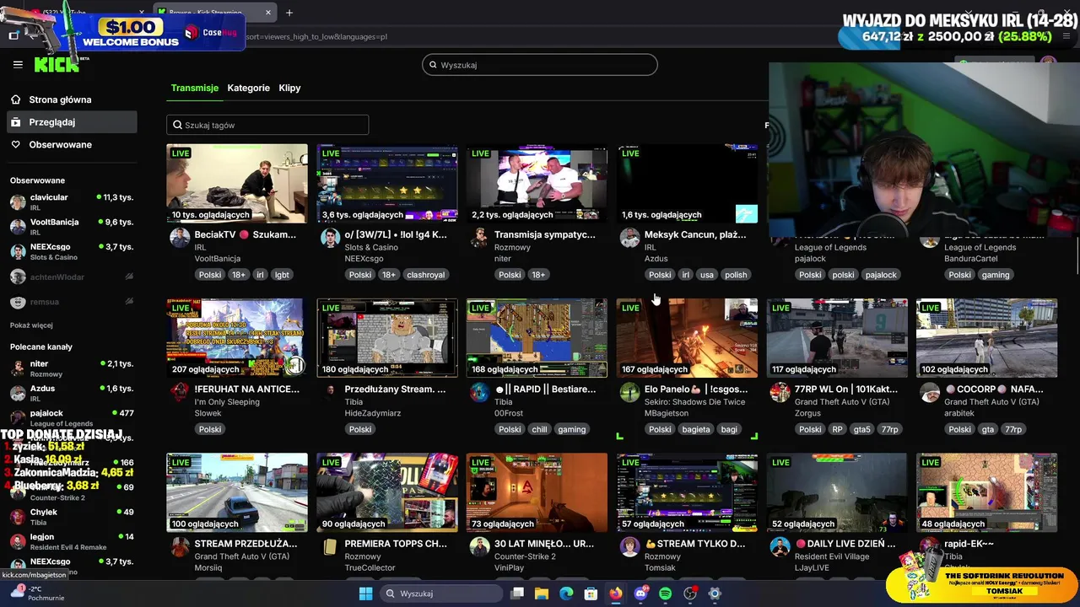Open HideZadymiarz channel link
1080x607 pixels.
375,413
